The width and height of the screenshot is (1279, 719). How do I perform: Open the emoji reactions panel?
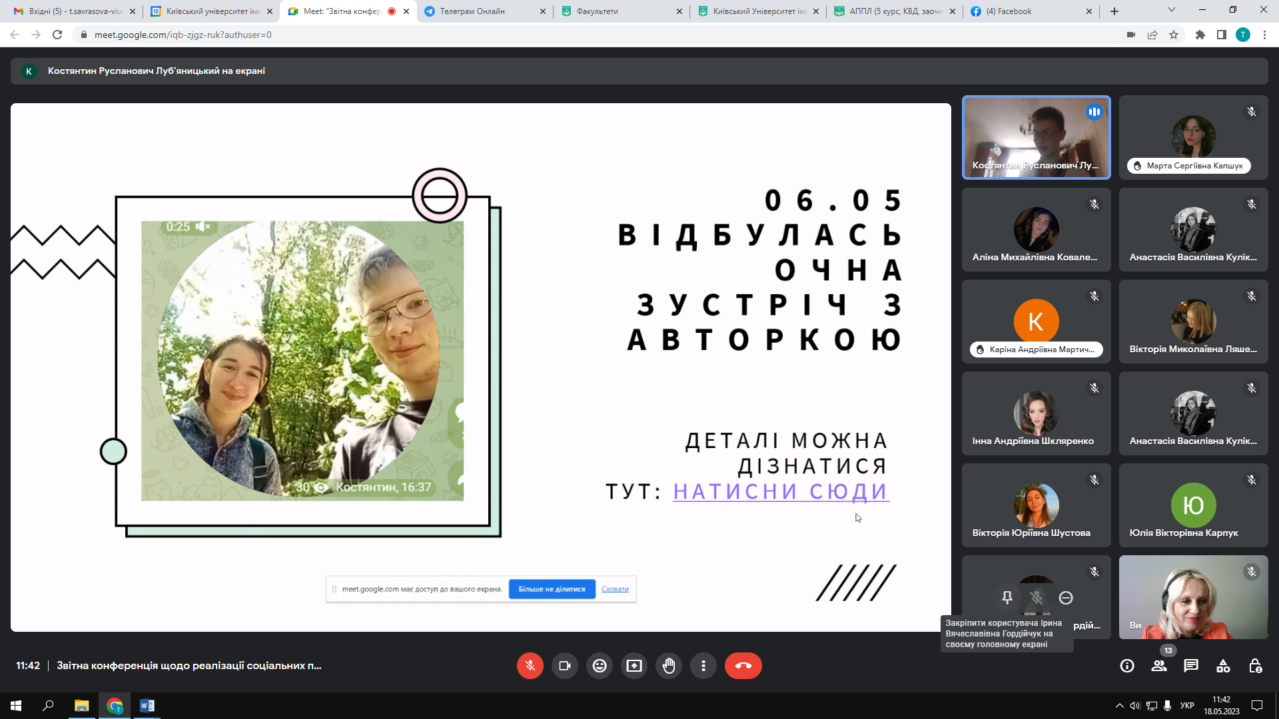click(x=600, y=666)
